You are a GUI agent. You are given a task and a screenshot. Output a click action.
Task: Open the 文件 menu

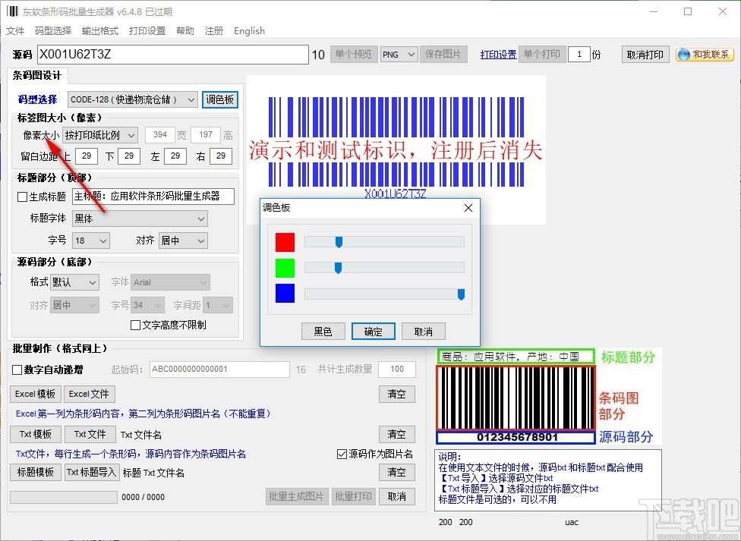click(15, 31)
